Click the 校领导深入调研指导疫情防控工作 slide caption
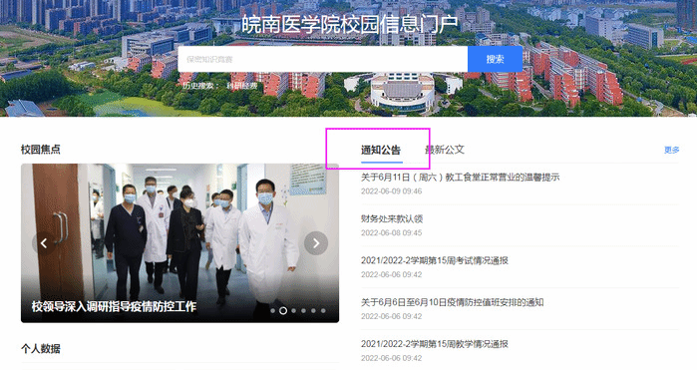 coord(114,306)
